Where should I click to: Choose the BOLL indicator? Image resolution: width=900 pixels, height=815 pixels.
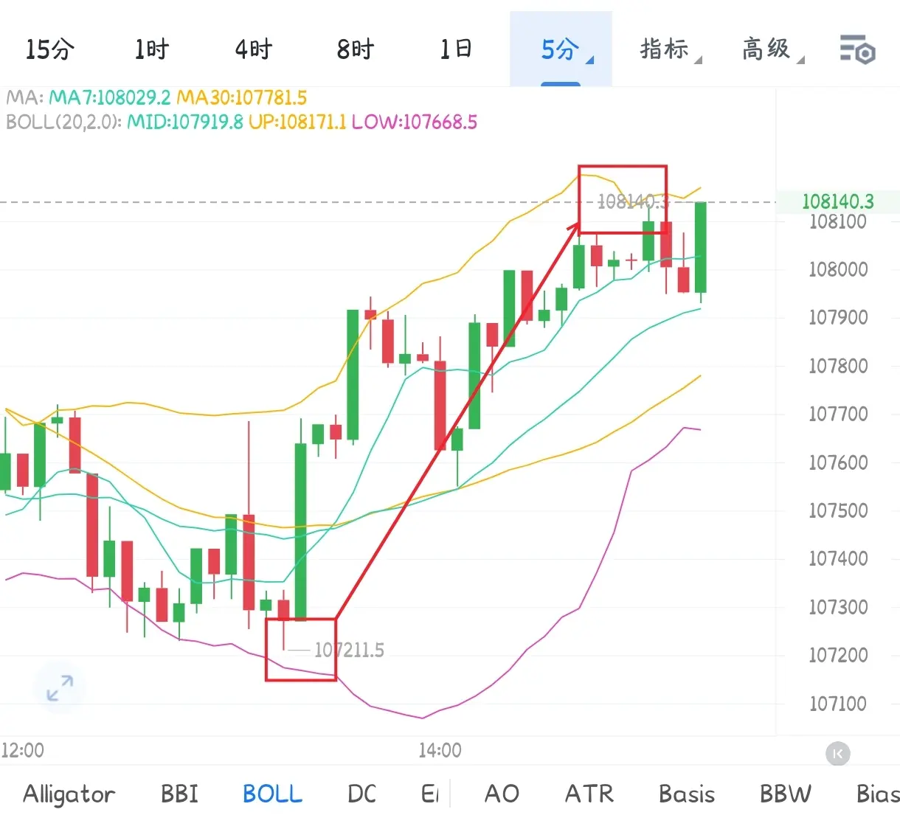pos(272,794)
